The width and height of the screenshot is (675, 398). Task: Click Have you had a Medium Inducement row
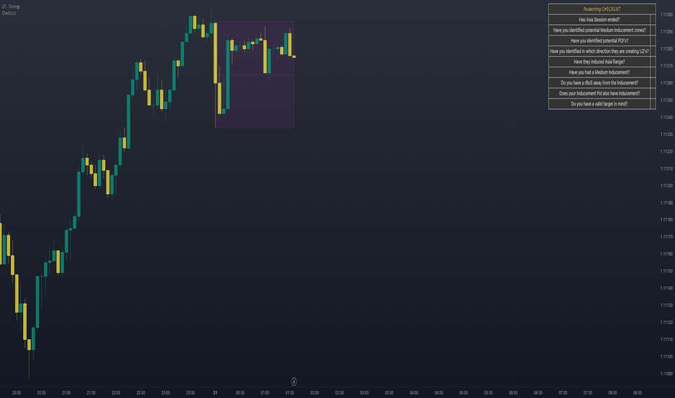[599, 72]
